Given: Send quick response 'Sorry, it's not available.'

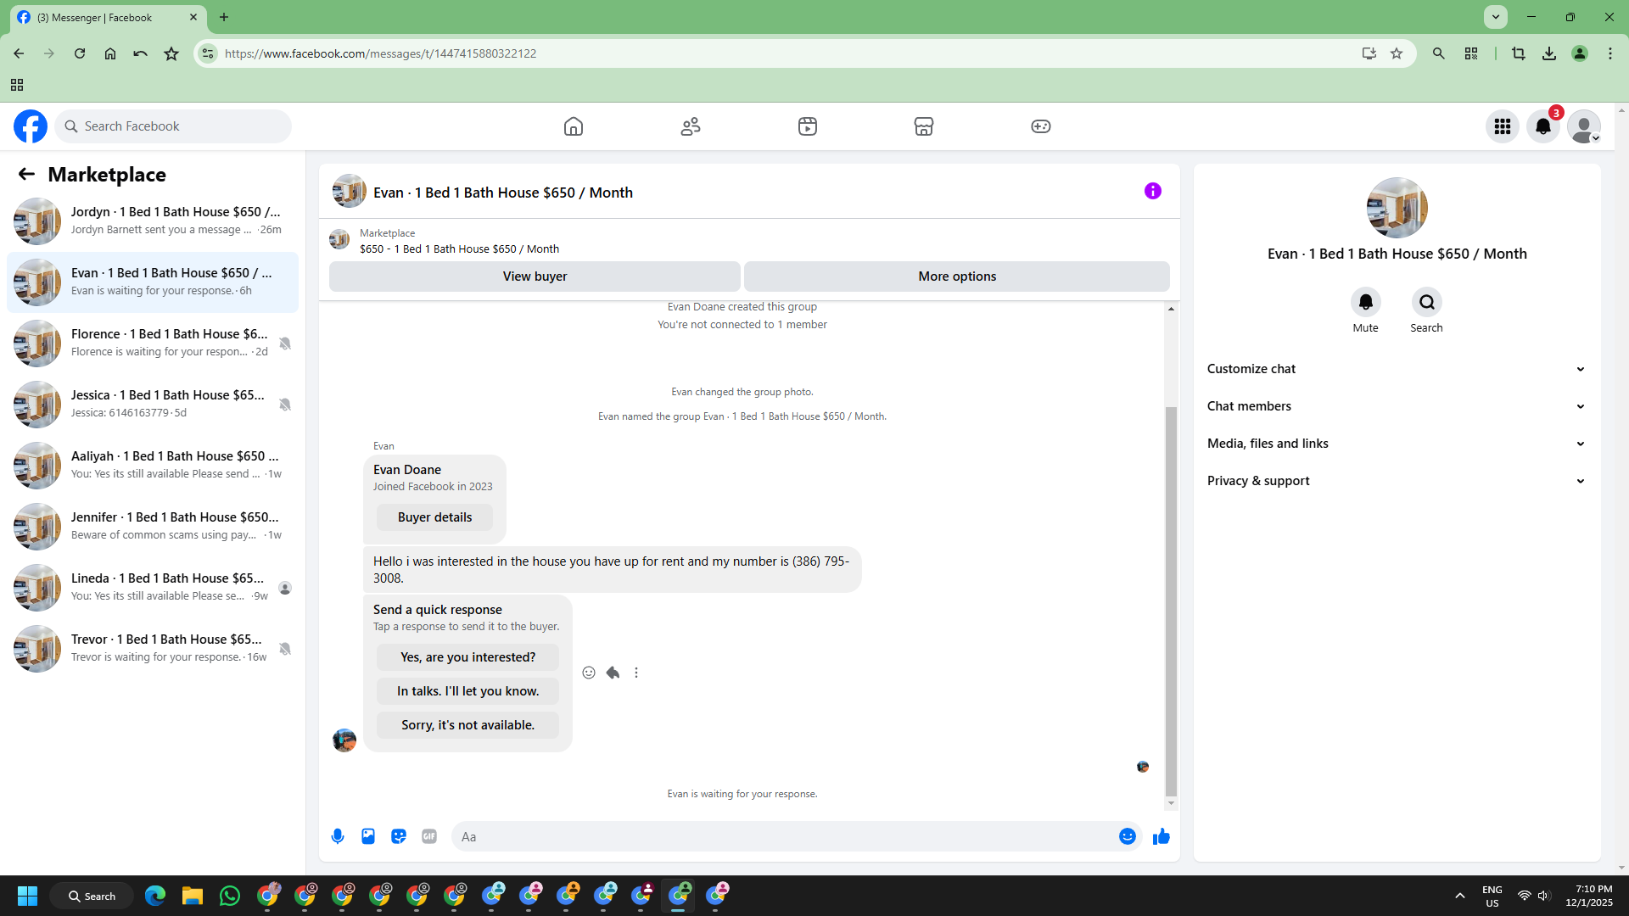Looking at the screenshot, I should tap(467, 725).
